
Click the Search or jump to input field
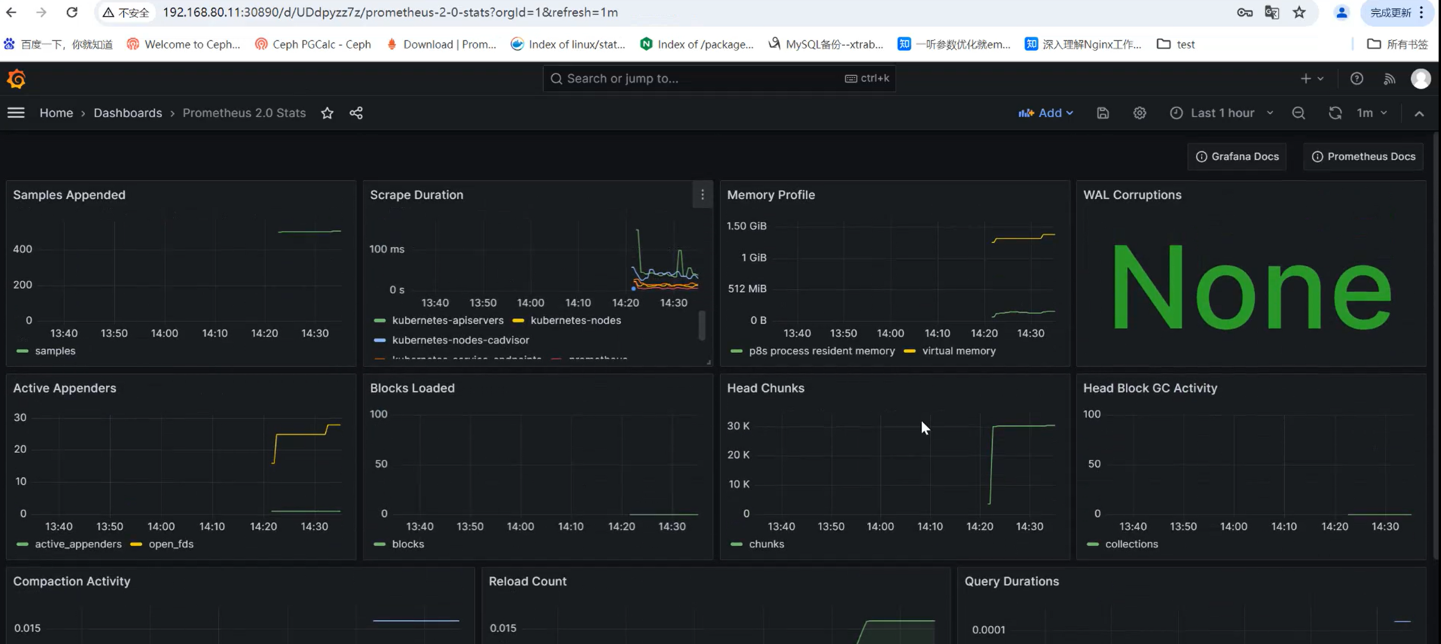(x=721, y=78)
